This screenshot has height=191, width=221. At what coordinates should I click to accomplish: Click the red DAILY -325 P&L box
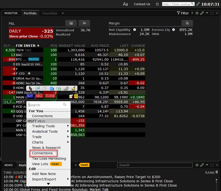31,33
